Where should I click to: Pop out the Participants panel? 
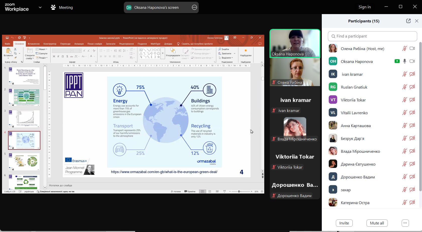(408, 21)
